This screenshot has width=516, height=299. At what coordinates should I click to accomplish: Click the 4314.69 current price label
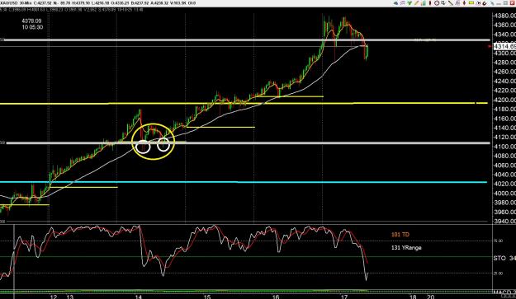pyautogui.click(x=504, y=46)
